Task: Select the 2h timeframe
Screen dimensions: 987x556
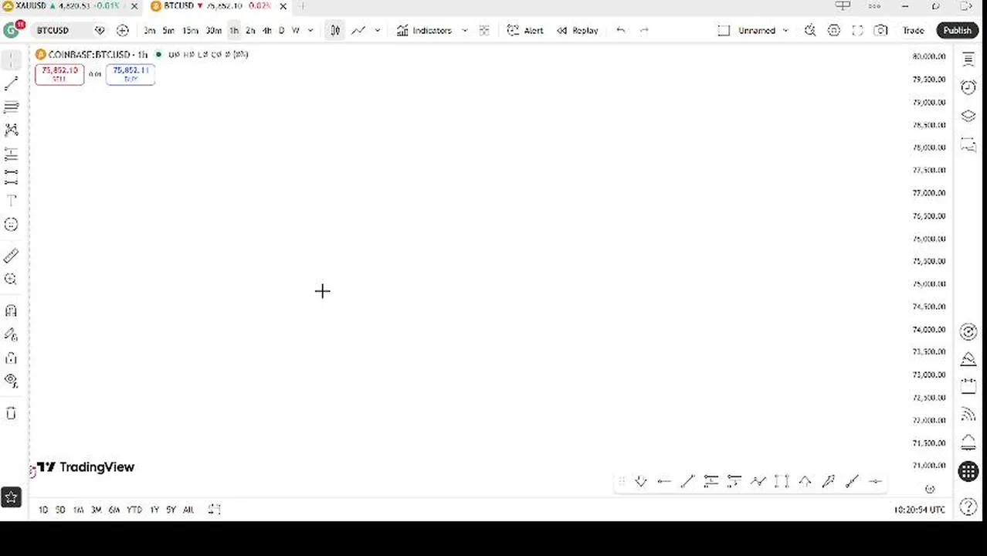Action: [x=250, y=30]
